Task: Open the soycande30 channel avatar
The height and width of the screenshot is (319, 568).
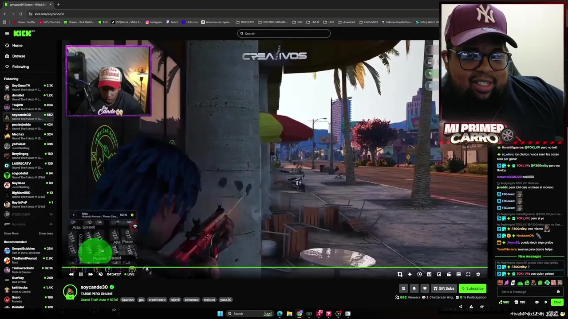Action: pos(70,292)
